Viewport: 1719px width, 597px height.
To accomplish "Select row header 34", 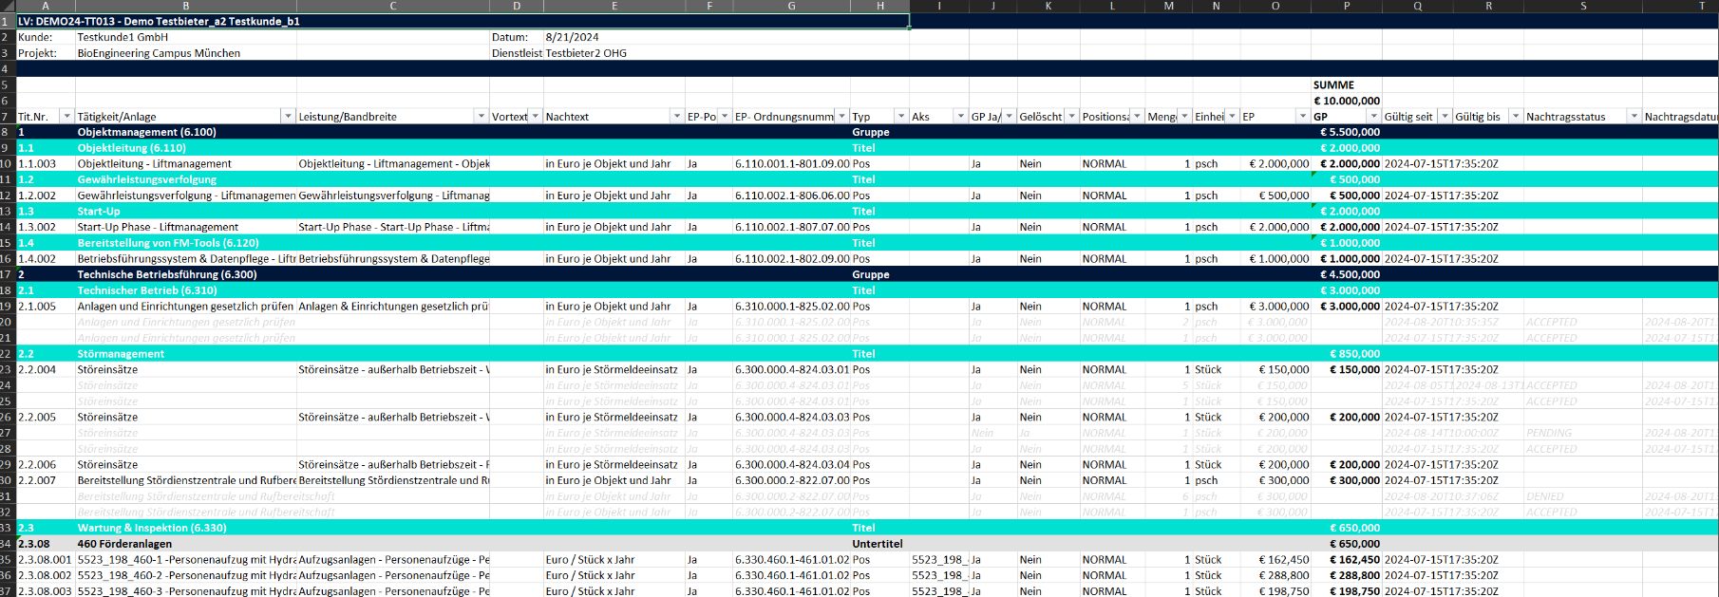I will click(x=7, y=544).
